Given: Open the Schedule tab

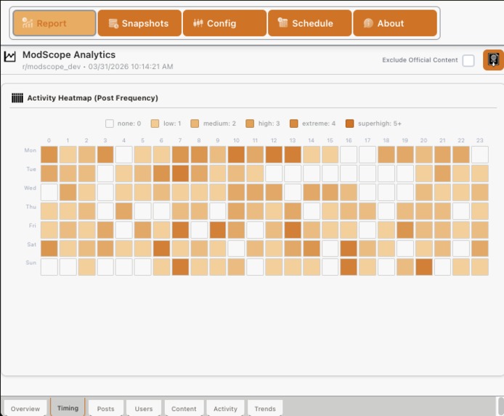Looking at the screenshot, I should 310,23.
